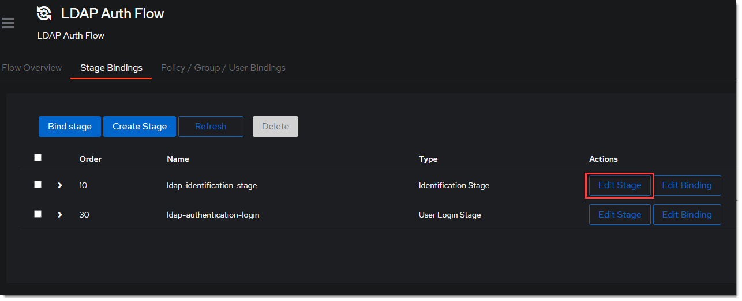
Task: Click the Order column header
Action: click(91, 159)
